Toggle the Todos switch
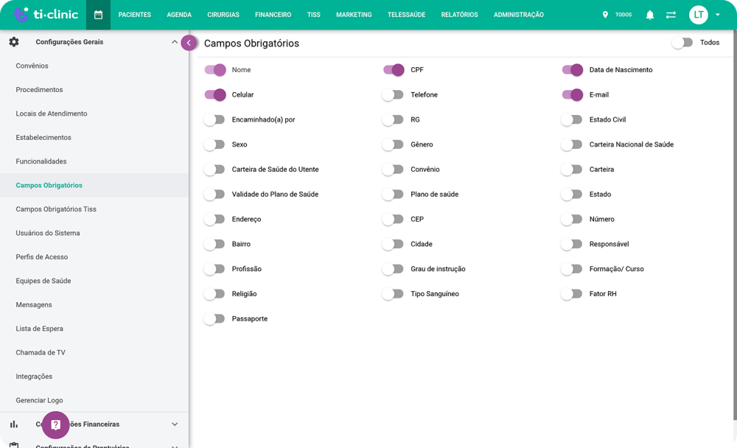The width and height of the screenshot is (737, 448). pyautogui.click(x=682, y=43)
